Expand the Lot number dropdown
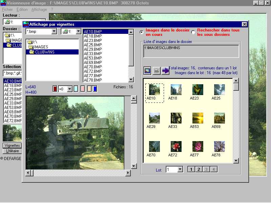 (180, 170)
